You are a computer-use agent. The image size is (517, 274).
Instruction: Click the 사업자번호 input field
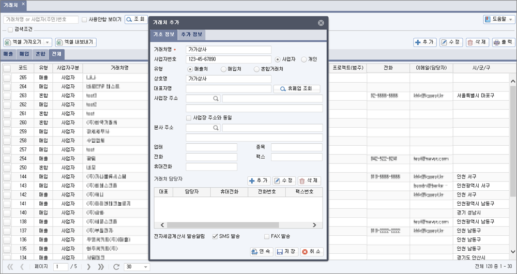[x=229, y=59]
